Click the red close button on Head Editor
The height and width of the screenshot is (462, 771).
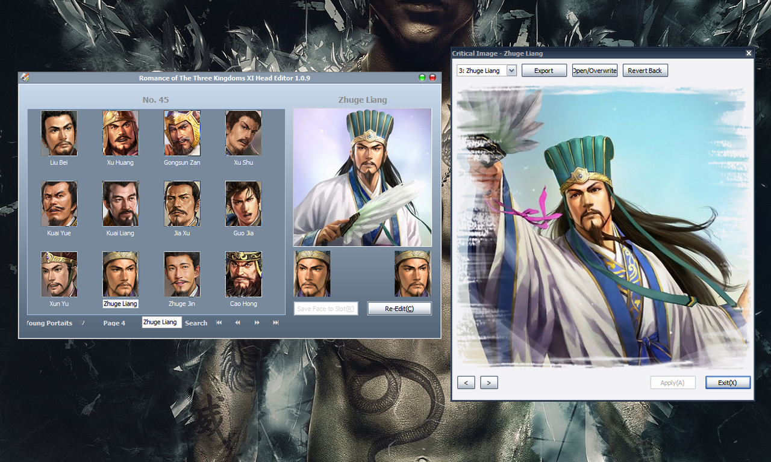pyautogui.click(x=432, y=78)
